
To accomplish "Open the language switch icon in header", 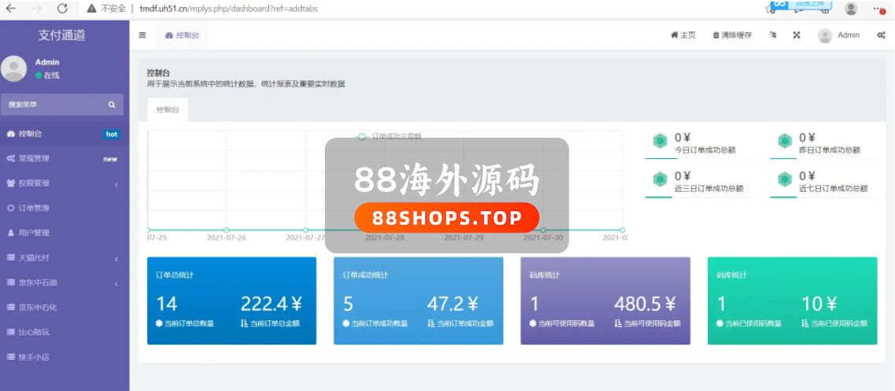I will pos(773,35).
